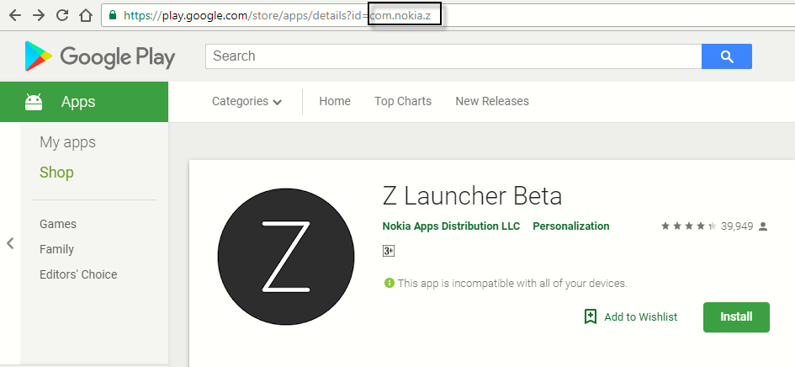Screen dimensions: 795x367
Task: Open Games in the sidebar
Action: pos(58,224)
